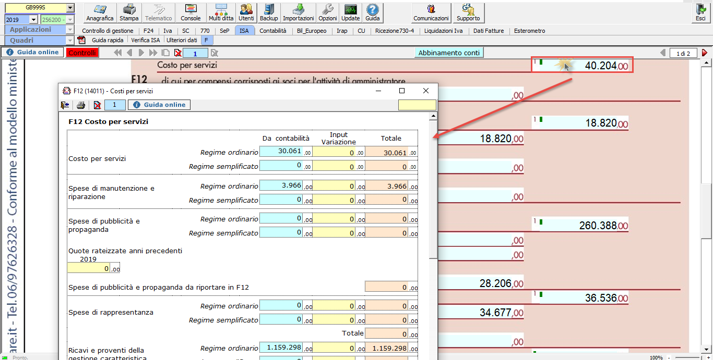Select the Esterometro tab
The width and height of the screenshot is (713, 360).
tap(529, 31)
